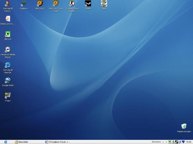This screenshot has width=193, height=144.
Task: Expand the Skrivbord toolbar arrow
Action: 163,142
